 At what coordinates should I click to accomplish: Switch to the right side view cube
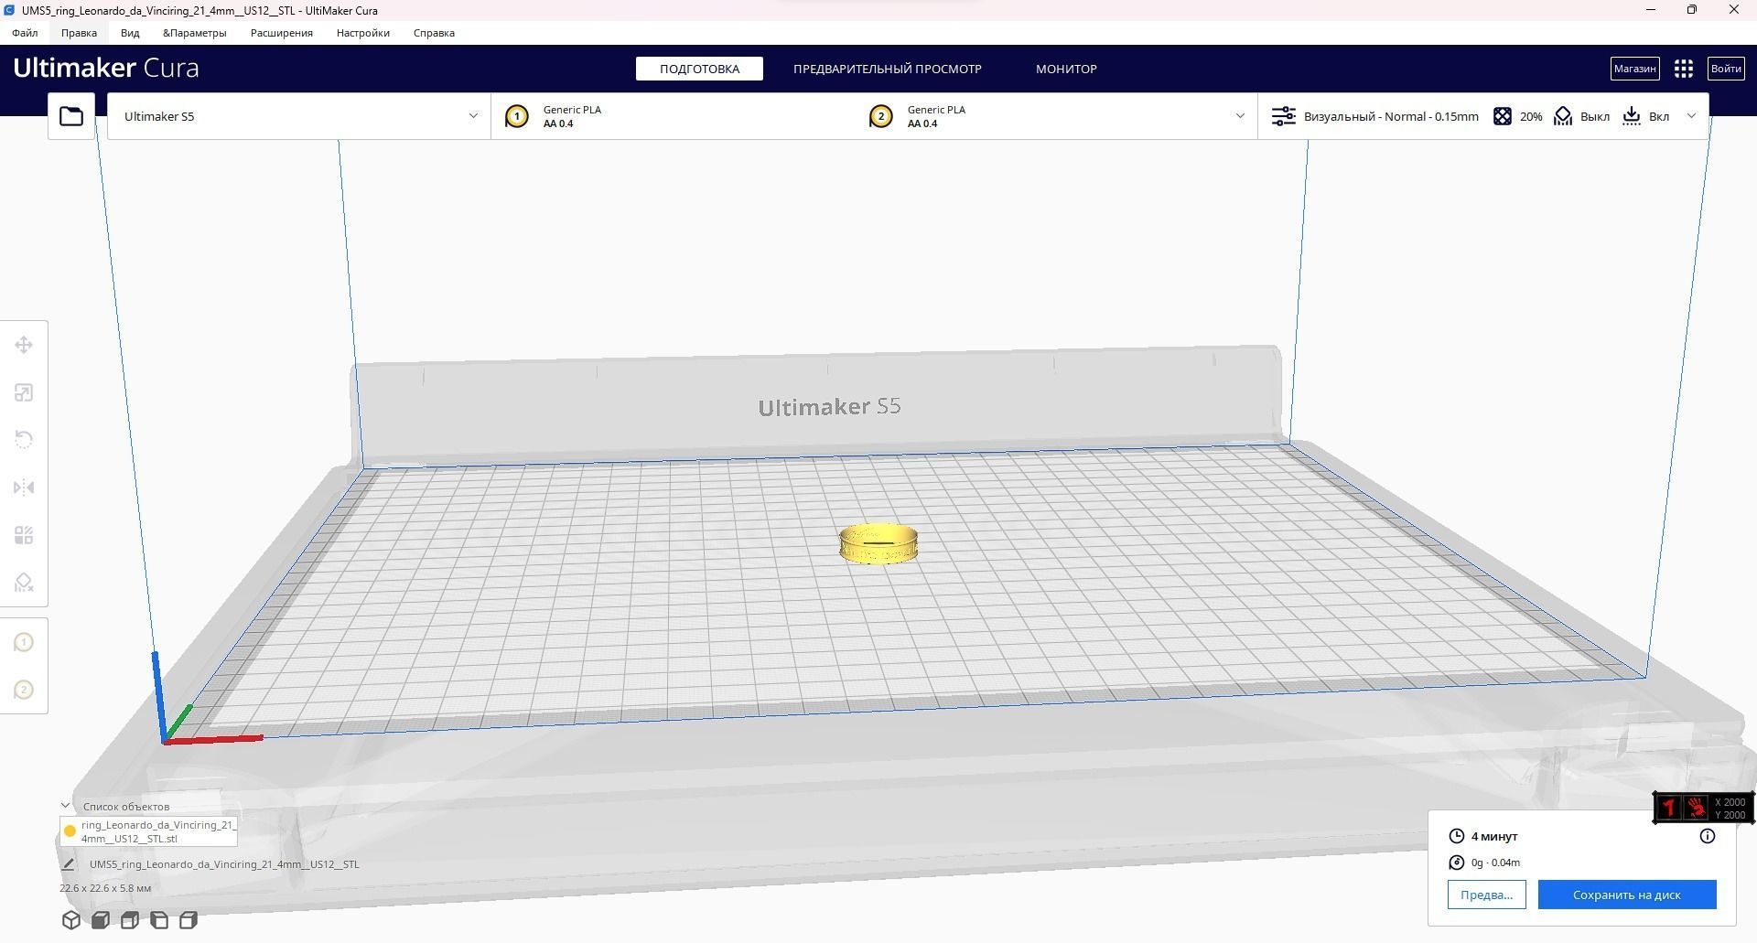[x=189, y=920]
